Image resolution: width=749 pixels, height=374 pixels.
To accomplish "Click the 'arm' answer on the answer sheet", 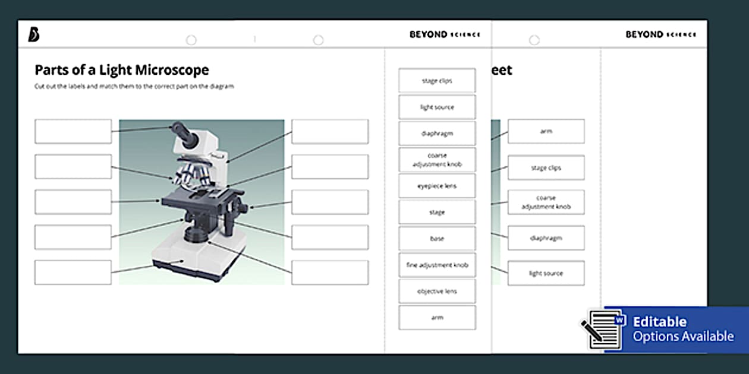I will (546, 131).
